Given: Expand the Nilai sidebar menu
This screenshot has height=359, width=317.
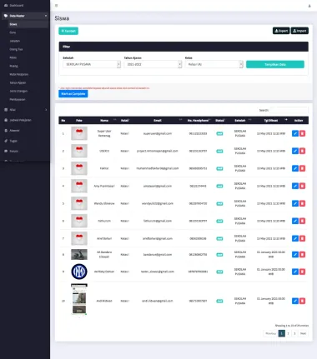Looking at the screenshot, I should pos(25,110).
